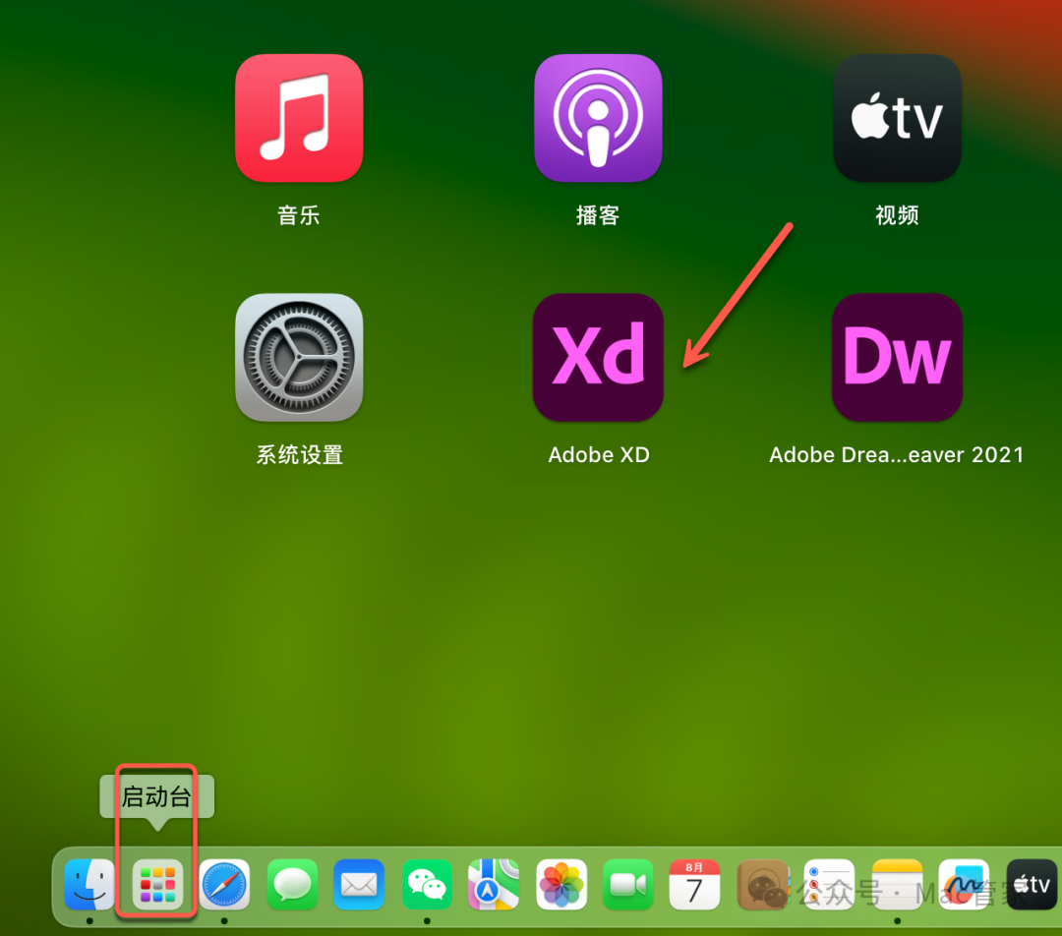Open Mail from the Dock
The image size is (1062, 936).
359,885
